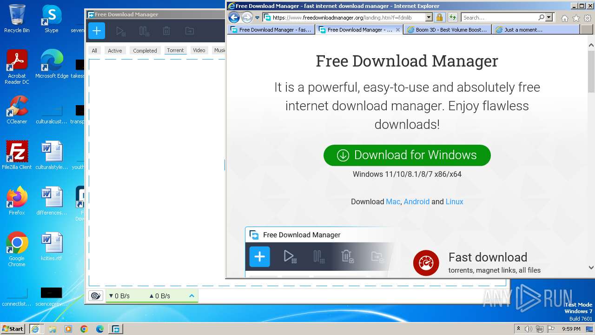Click the blue plus Add download button in FDM app
595x335 pixels.
(97, 31)
